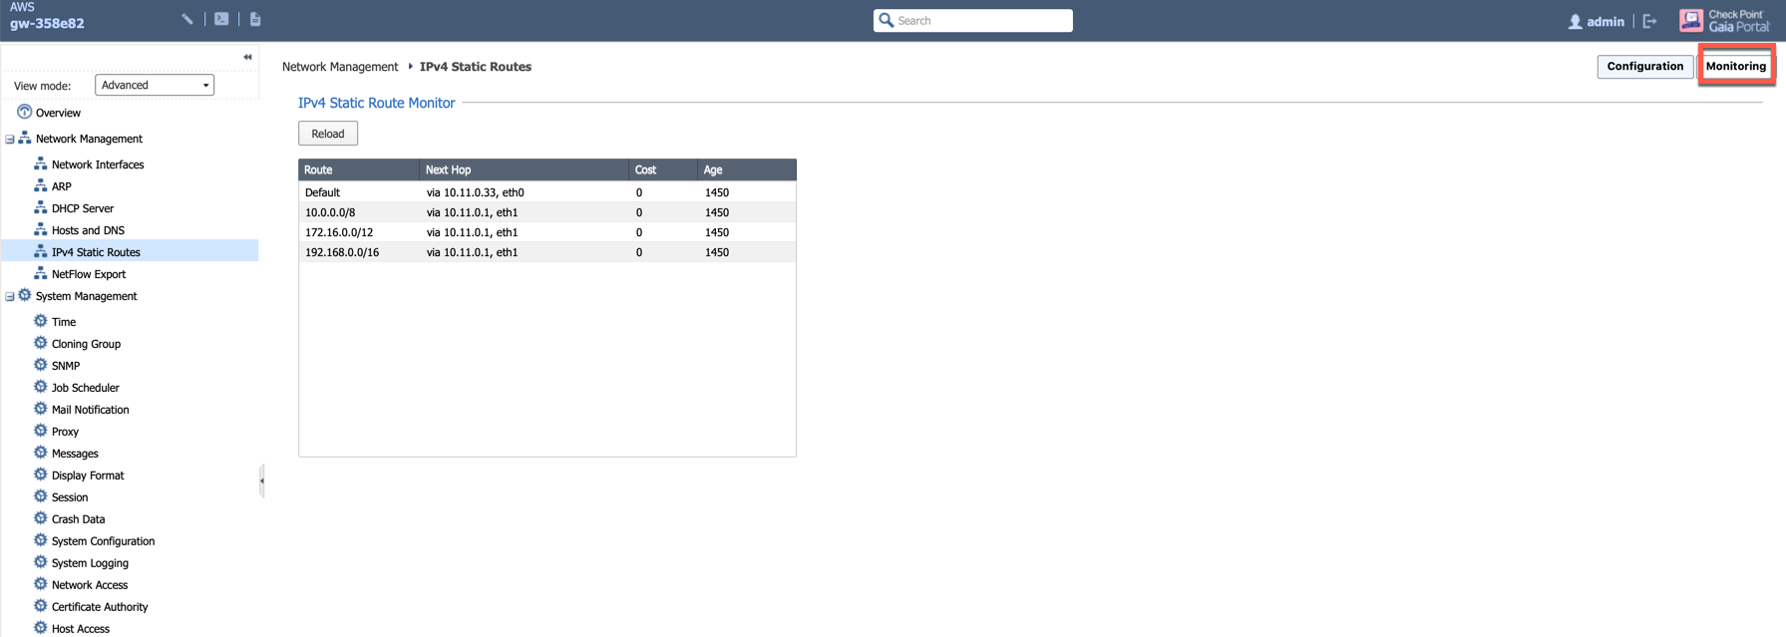Click the Crash Data gear icon
Image resolution: width=1786 pixels, height=637 pixels.
pyautogui.click(x=41, y=518)
